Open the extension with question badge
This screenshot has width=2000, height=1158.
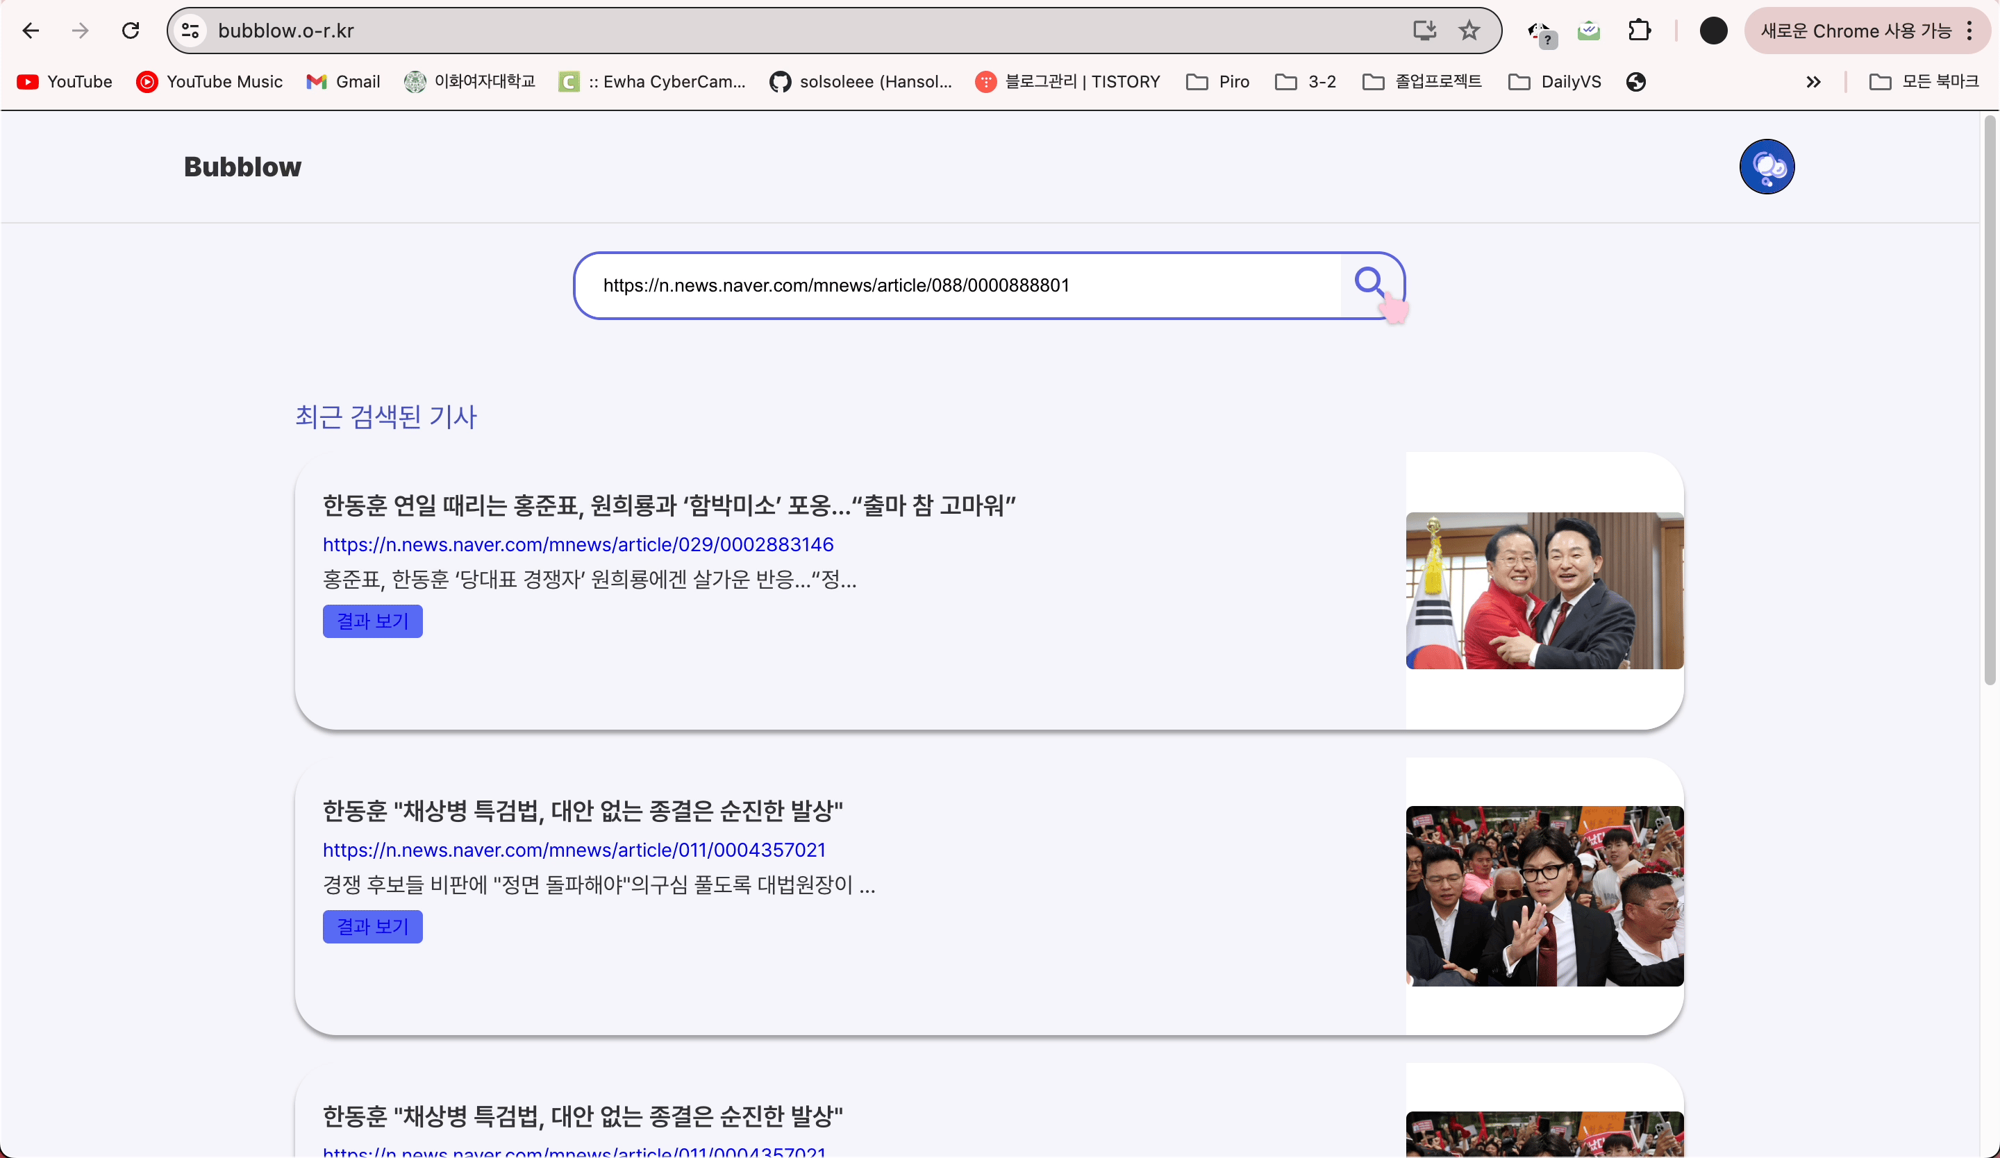point(1542,33)
